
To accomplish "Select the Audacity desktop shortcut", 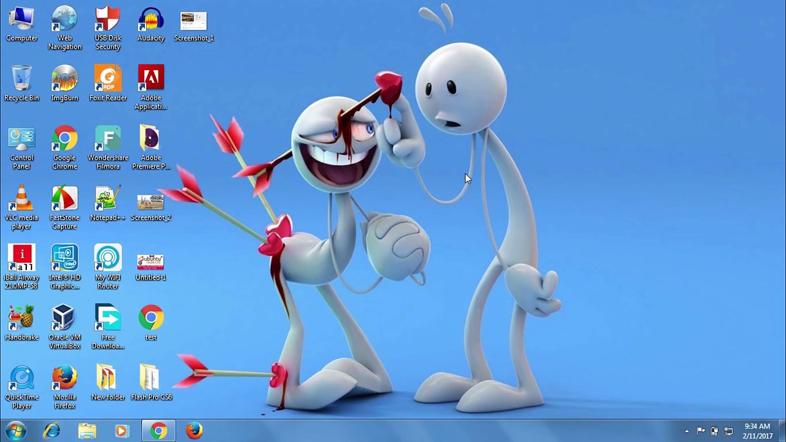I will (x=150, y=25).
